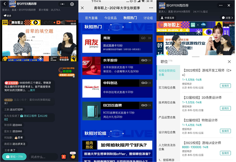The width and height of the screenshot is (236, 162).
Task: Tap GO arrow on 中科创达 card
Action: tap(146, 83)
